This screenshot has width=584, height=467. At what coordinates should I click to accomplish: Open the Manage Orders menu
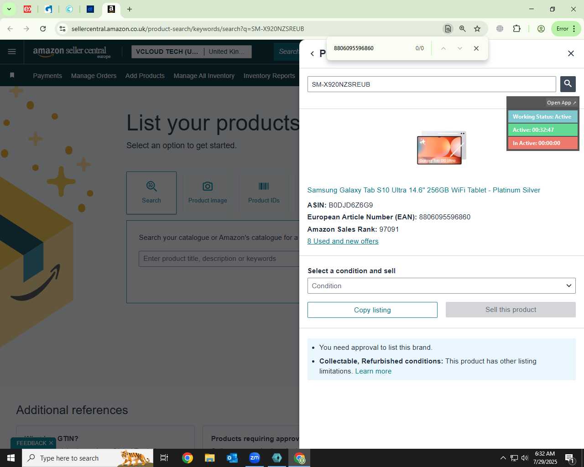[x=94, y=76]
